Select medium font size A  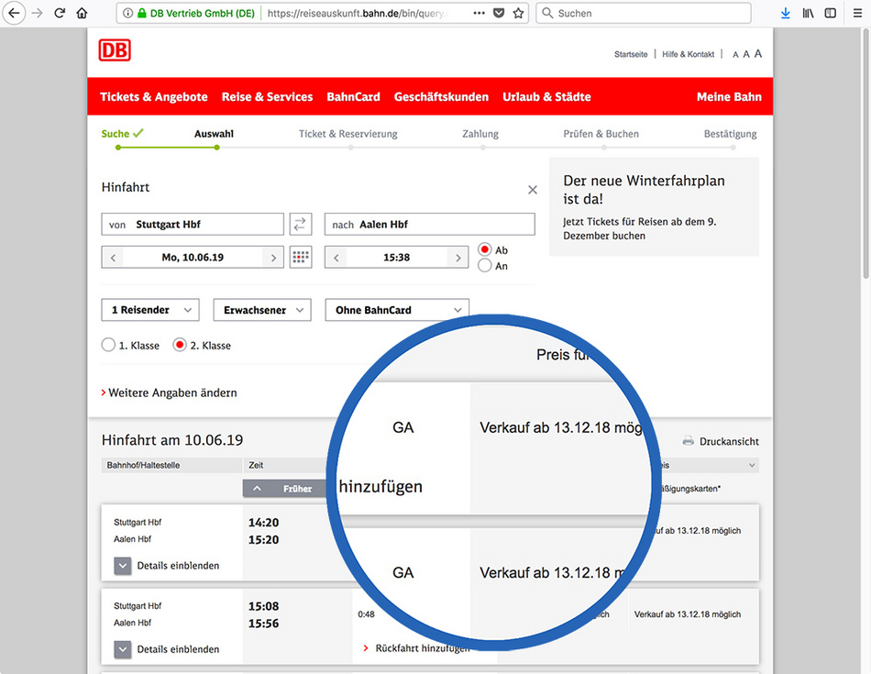[746, 54]
